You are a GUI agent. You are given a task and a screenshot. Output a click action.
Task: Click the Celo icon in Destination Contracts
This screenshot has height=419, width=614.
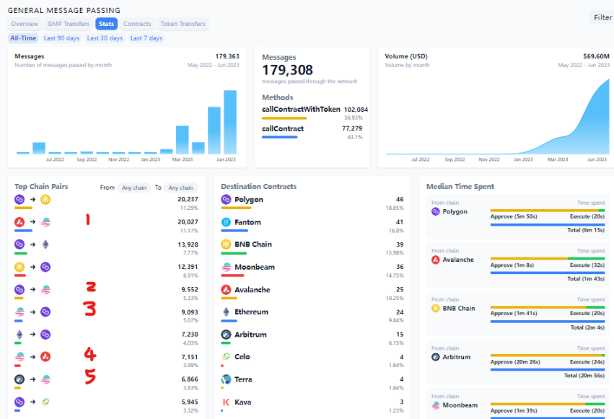(226, 356)
